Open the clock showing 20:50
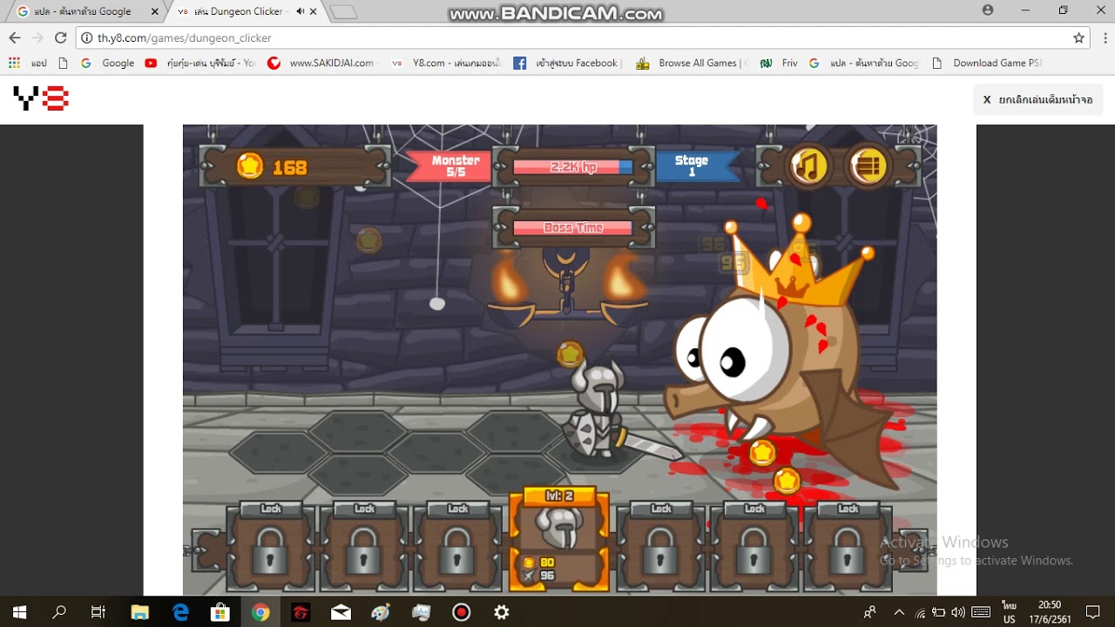Image resolution: width=1115 pixels, height=627 pixels. pos(1050,612)
